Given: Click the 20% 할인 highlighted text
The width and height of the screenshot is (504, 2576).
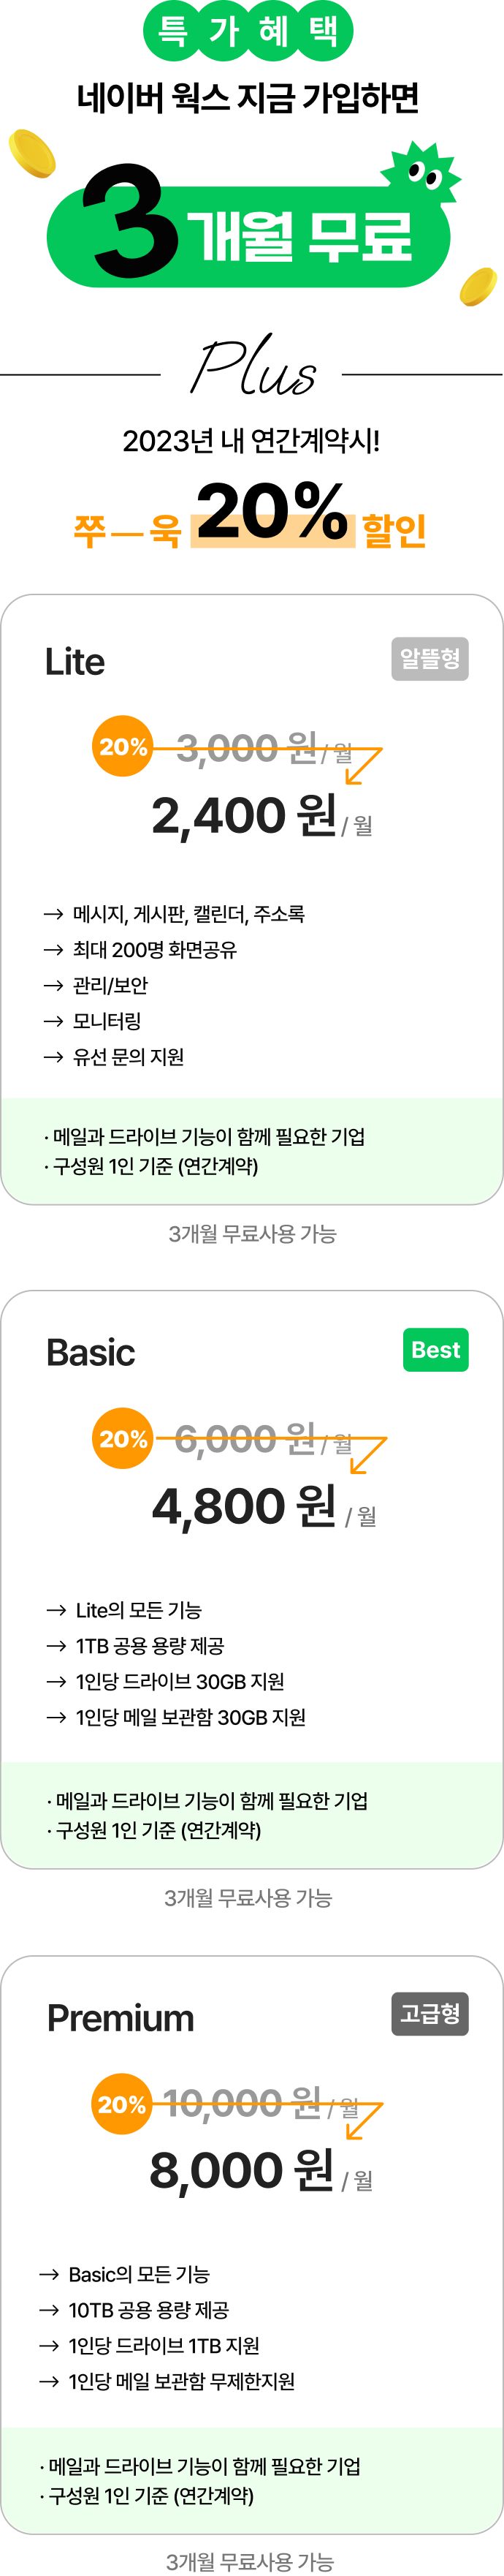Looking at the screenshot, I should [311, 515].
